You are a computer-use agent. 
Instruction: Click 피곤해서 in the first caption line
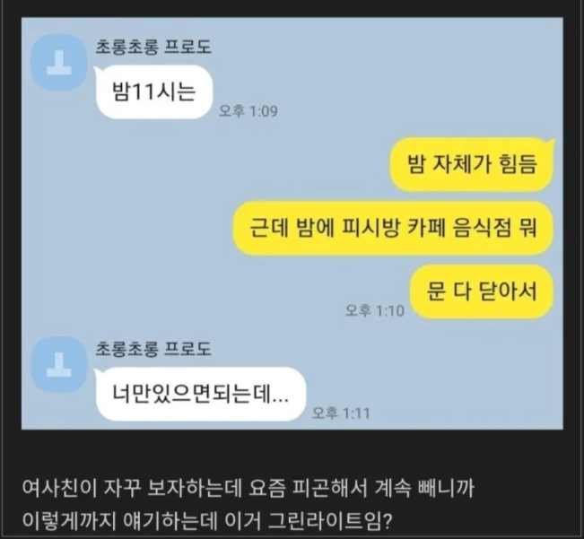(329, 488)
